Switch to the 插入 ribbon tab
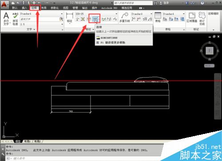Image resolution: width=222 pixels, height=161 pixels. coord(24,8)
